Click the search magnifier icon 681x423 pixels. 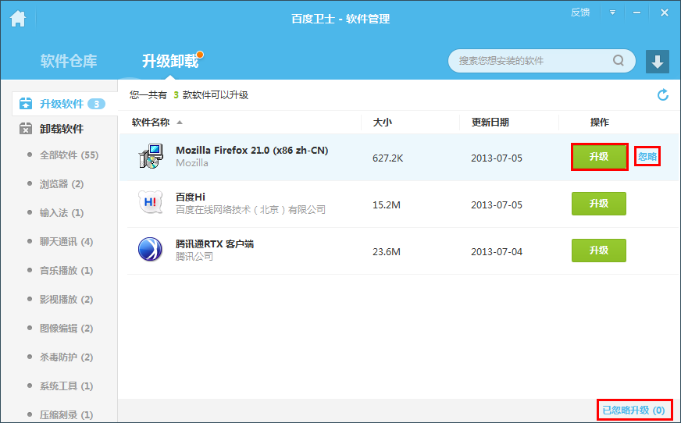619,60
